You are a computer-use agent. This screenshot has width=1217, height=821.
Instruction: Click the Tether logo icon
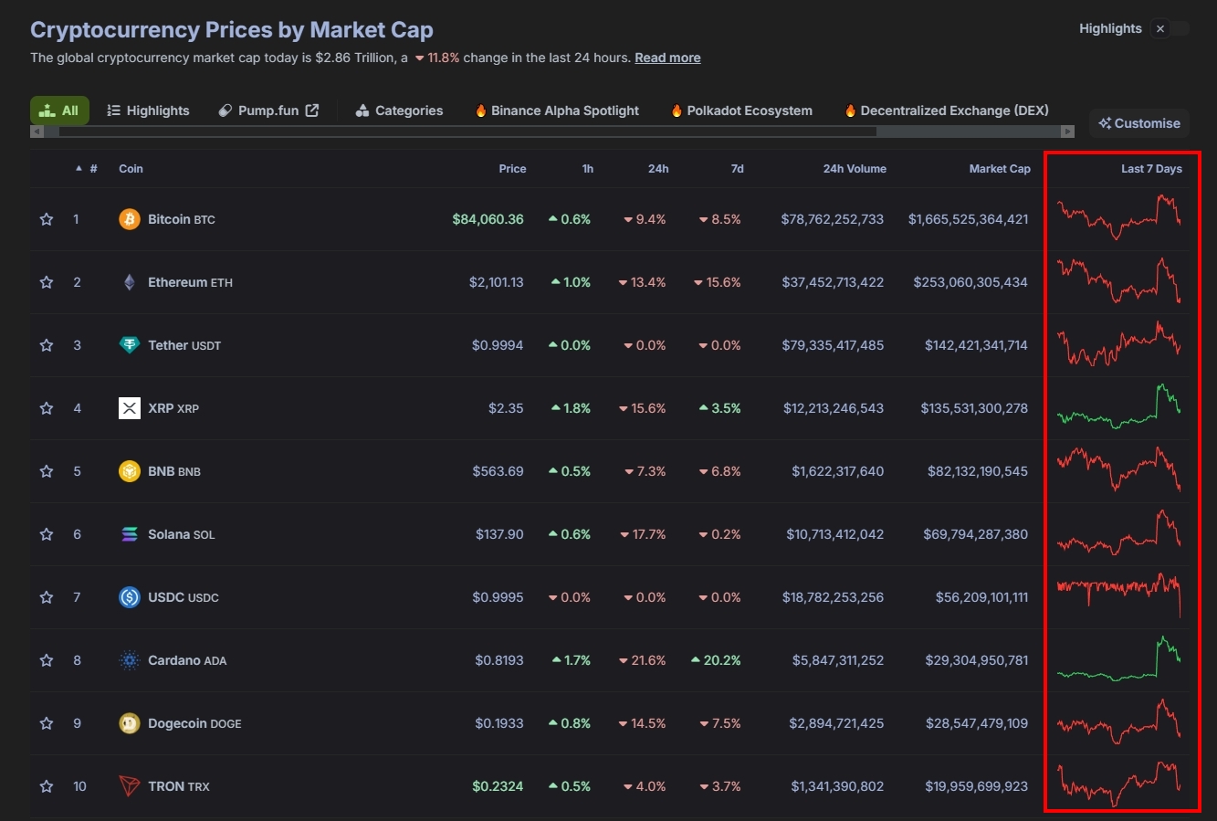click(x=130, y=345)
